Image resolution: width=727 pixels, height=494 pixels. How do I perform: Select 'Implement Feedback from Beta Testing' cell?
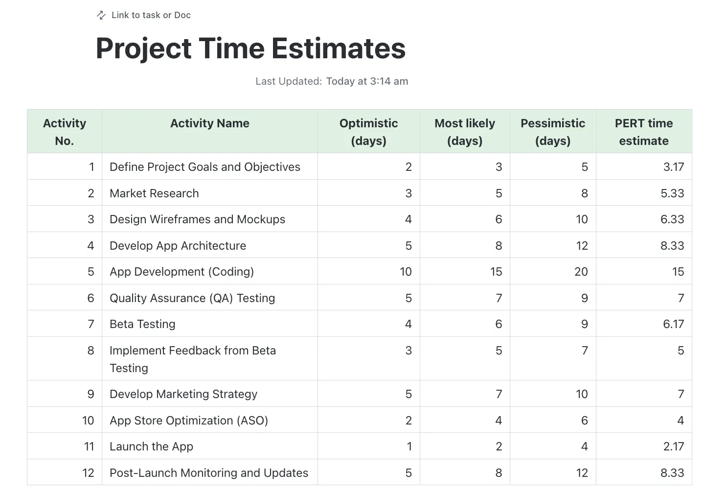point(210,359)
